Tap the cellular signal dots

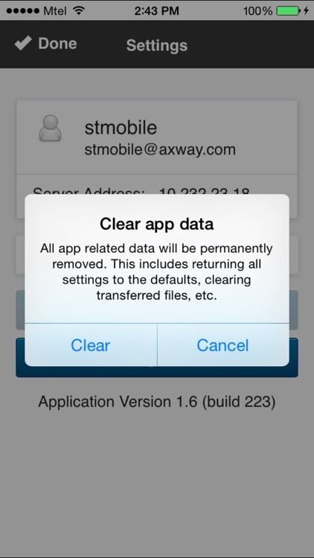23,11
